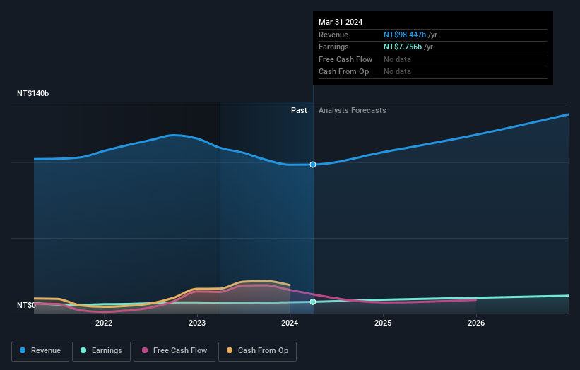Click the NT$0 y-axis label
The width and height of the screenshot is (580, 370).
pyautogui.click(x=27, y=305)
